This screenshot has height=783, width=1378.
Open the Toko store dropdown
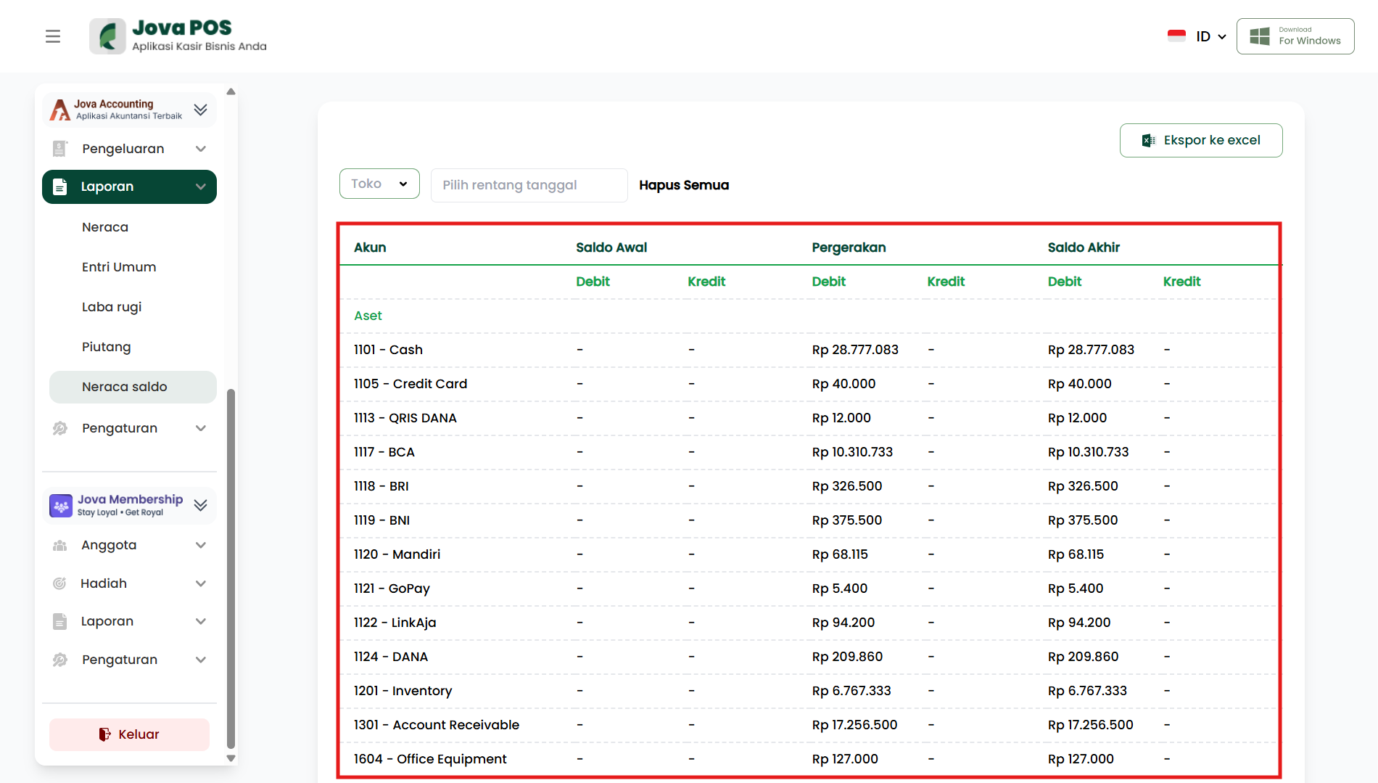pos(379,184)
